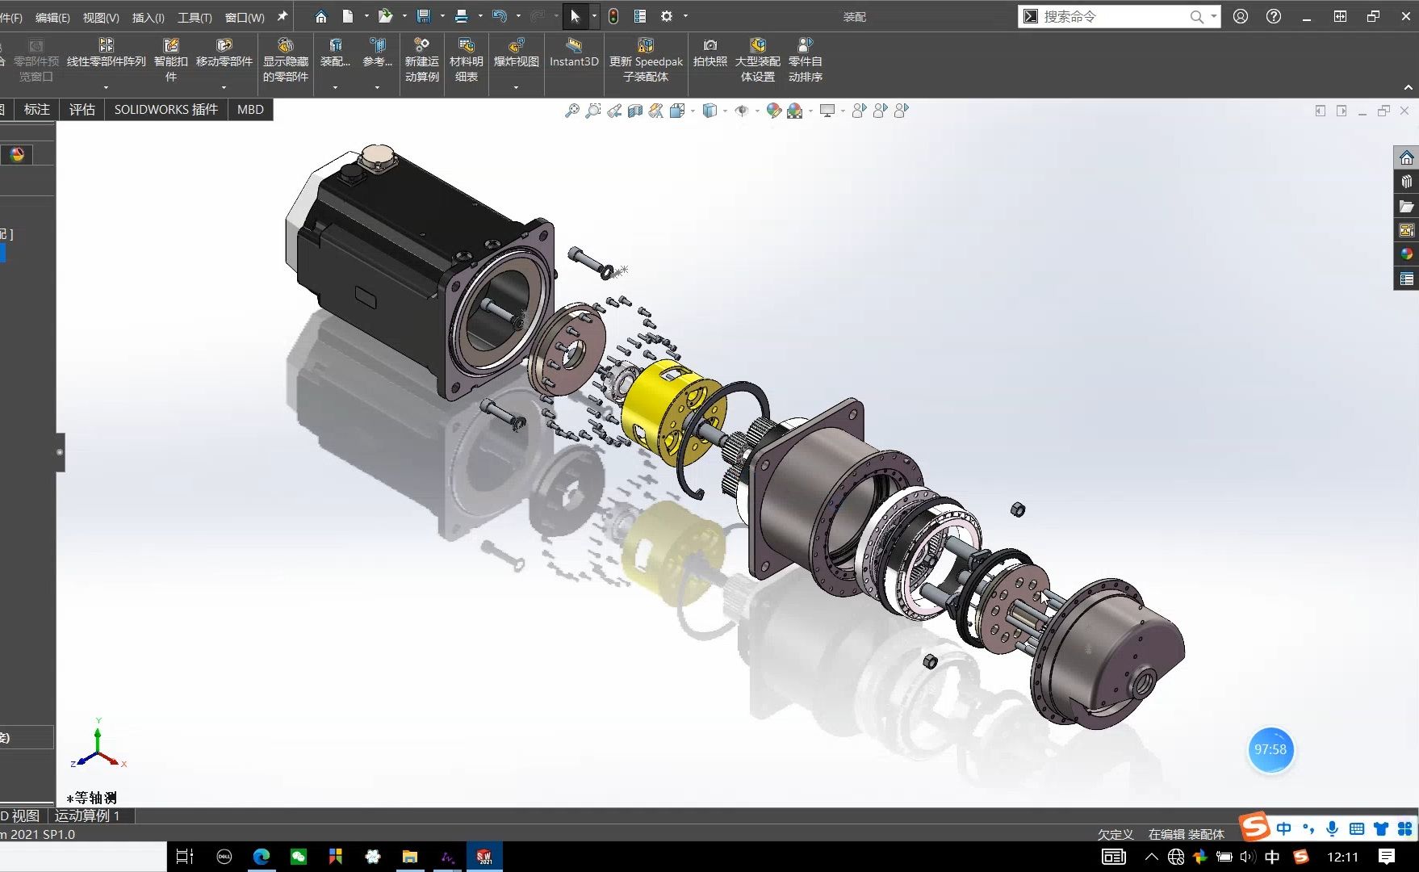Viewport: 1419px width, 872px height.
Task: Select 移动零部件 move component tool
Action: (224, 53)
